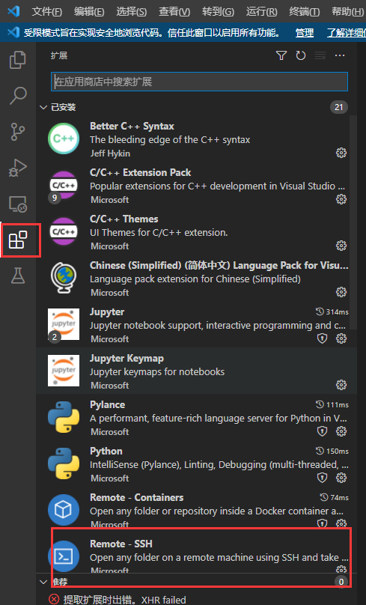Focus the marketplace extension search box
366x605 pixels.
click(x=199, y=82)
